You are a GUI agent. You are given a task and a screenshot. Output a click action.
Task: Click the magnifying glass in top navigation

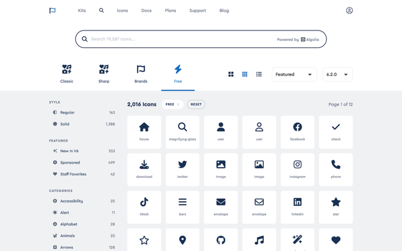[x=102, y=10]
